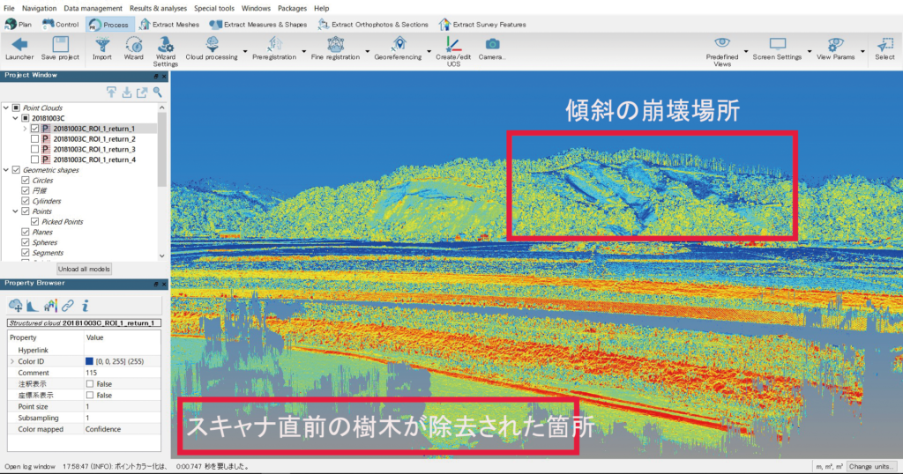The image size is (903, 474).
Task: Click the link chain icon in Property Browser
Action: 68,306
